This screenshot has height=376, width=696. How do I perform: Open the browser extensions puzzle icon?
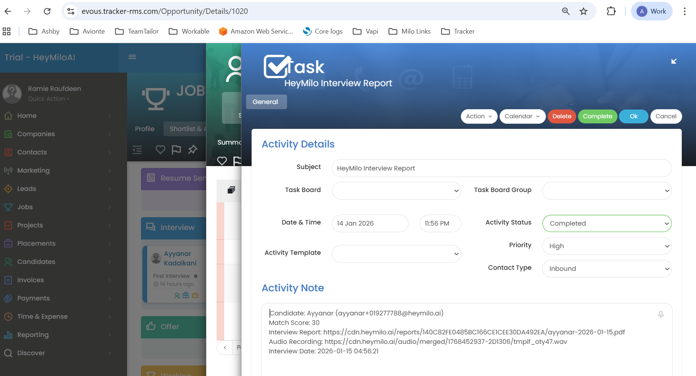pos(611,11)
